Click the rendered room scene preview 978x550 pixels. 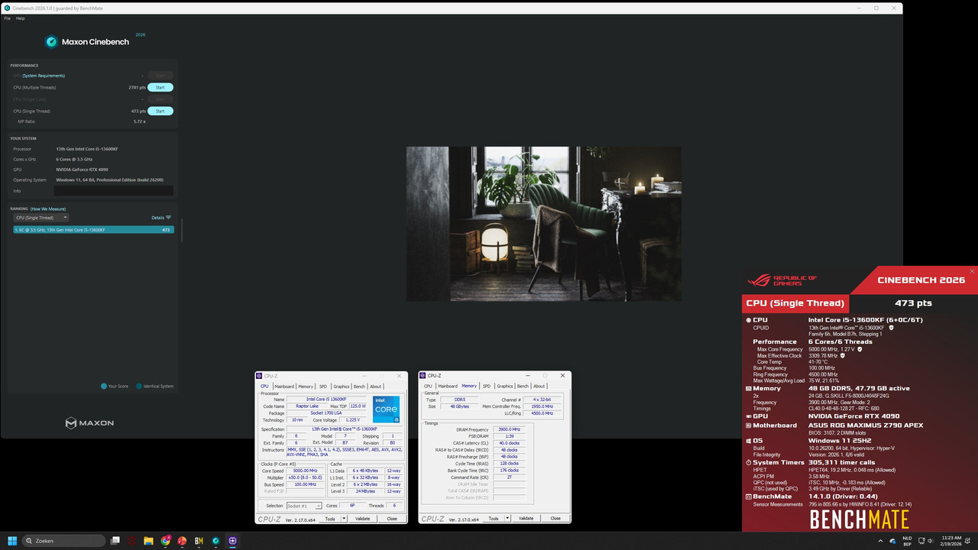click(544, 224)
